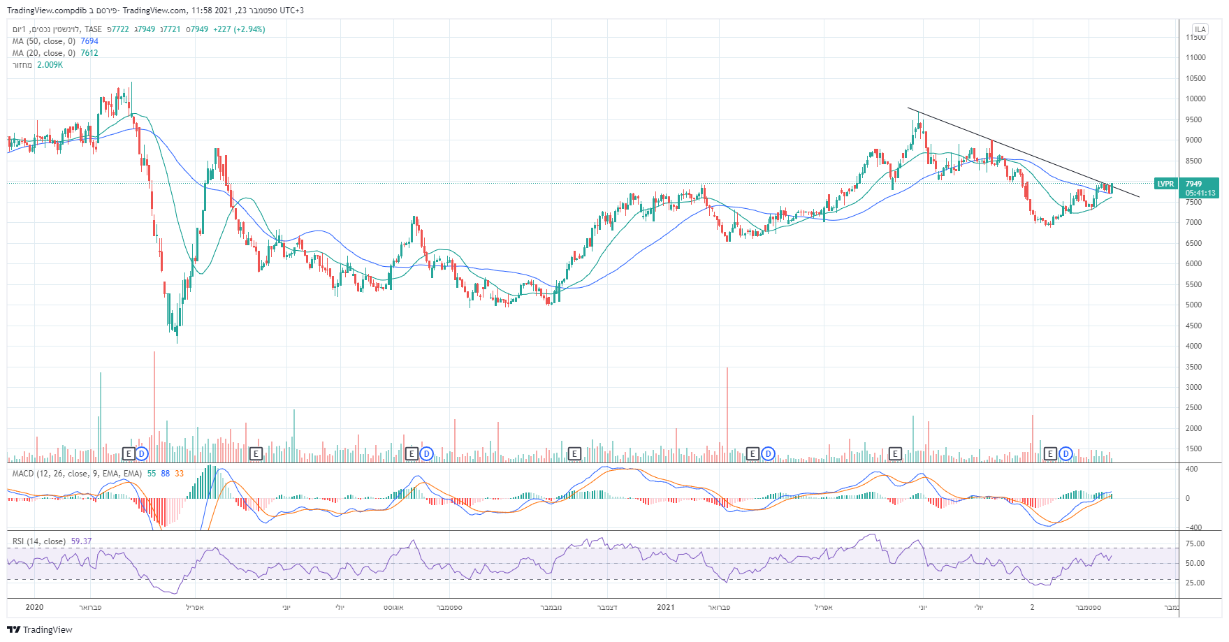This screenshot has width=1229, height=642.
Task: Click the 6000 price axis label
Action: point(1193,264)
